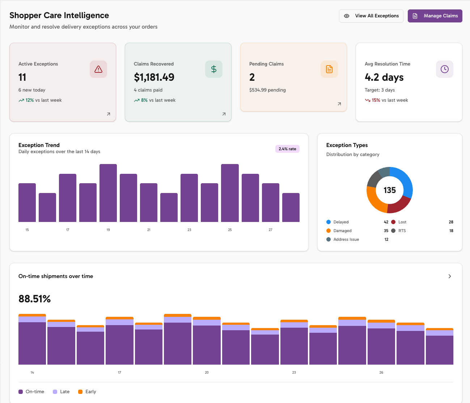The width and height of the screenshot is (470, 403).
Task: Click the donut chart center showing 135
Action: pyautogui.click(x=390, y=190)
